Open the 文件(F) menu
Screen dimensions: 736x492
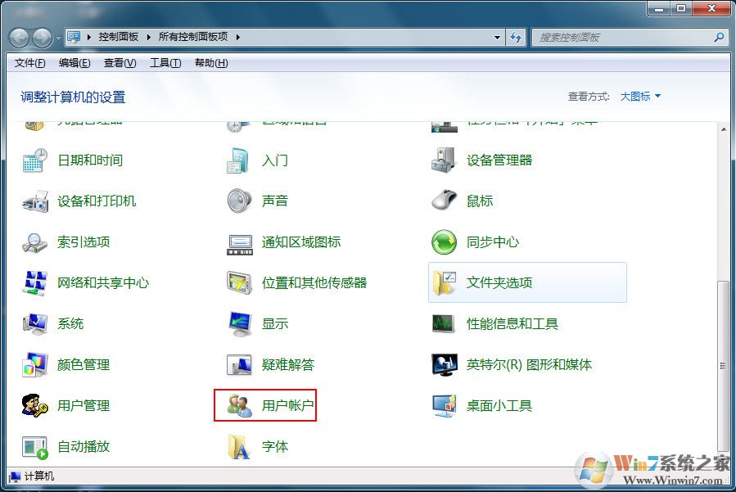point(30,63)
